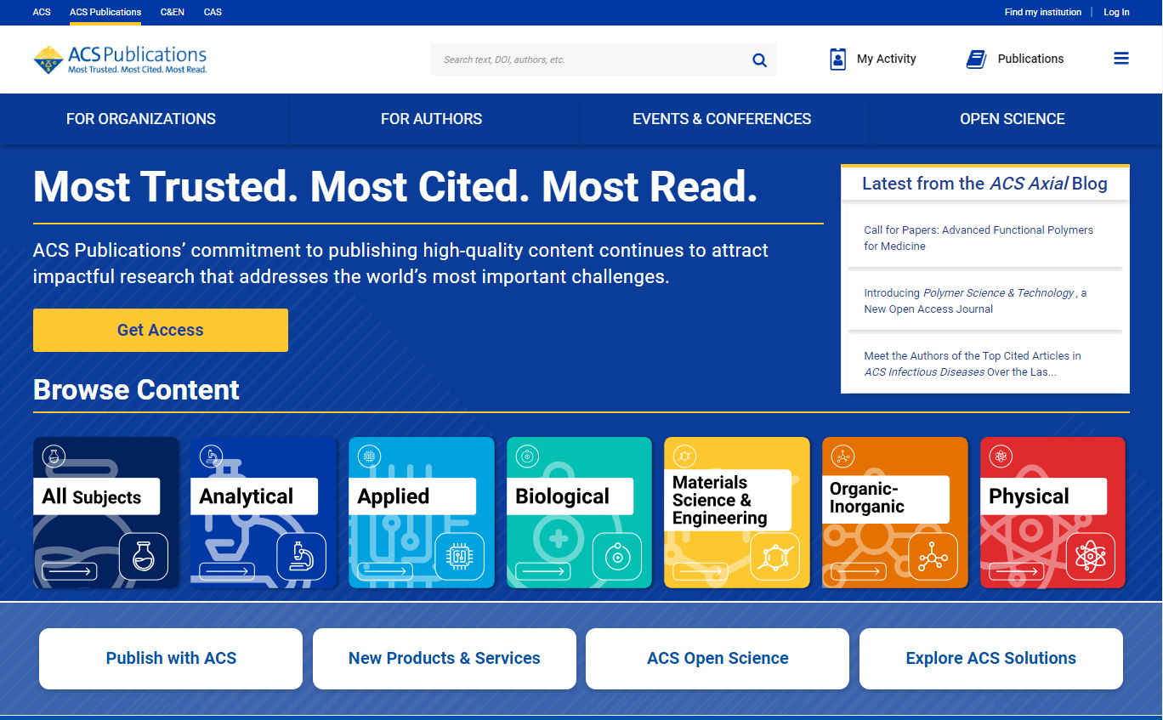
Task: Open Call for Papers Advanced Functional Polymers post
Action: coord(979,238)
